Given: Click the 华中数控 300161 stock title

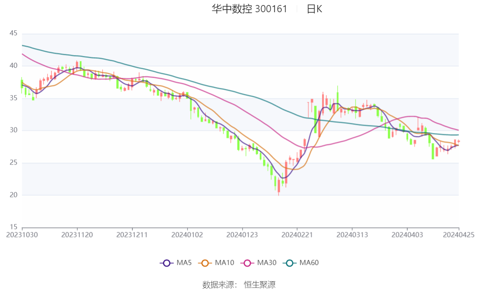Looking at the screenshot, I should pyautogui.click(x=250, y=9).
